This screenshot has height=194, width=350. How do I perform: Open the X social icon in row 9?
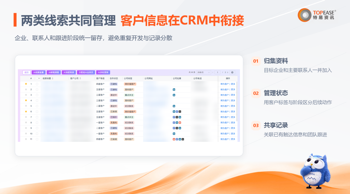[x=177, y=128]
